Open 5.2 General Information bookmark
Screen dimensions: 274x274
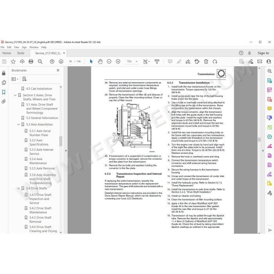tap(42, 118)
